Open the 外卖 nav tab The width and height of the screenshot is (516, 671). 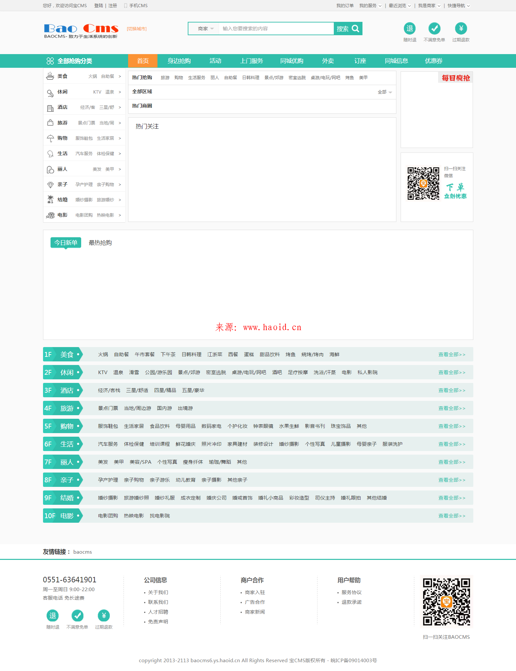click(x=328, y=61)
